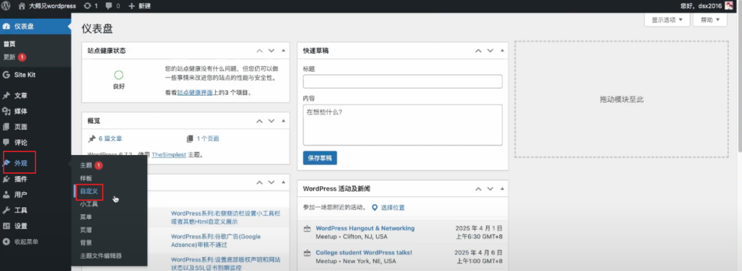Click the 良好 health status circle
The image size is (742, 271).
[119, 75]
